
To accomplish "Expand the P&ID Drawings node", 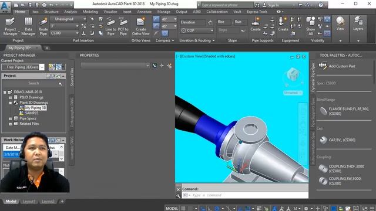I will coord(11,98).
